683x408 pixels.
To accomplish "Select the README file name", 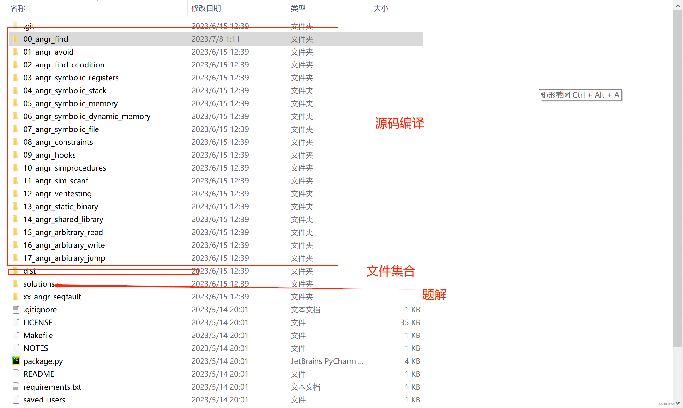I will tap(39, 374).
